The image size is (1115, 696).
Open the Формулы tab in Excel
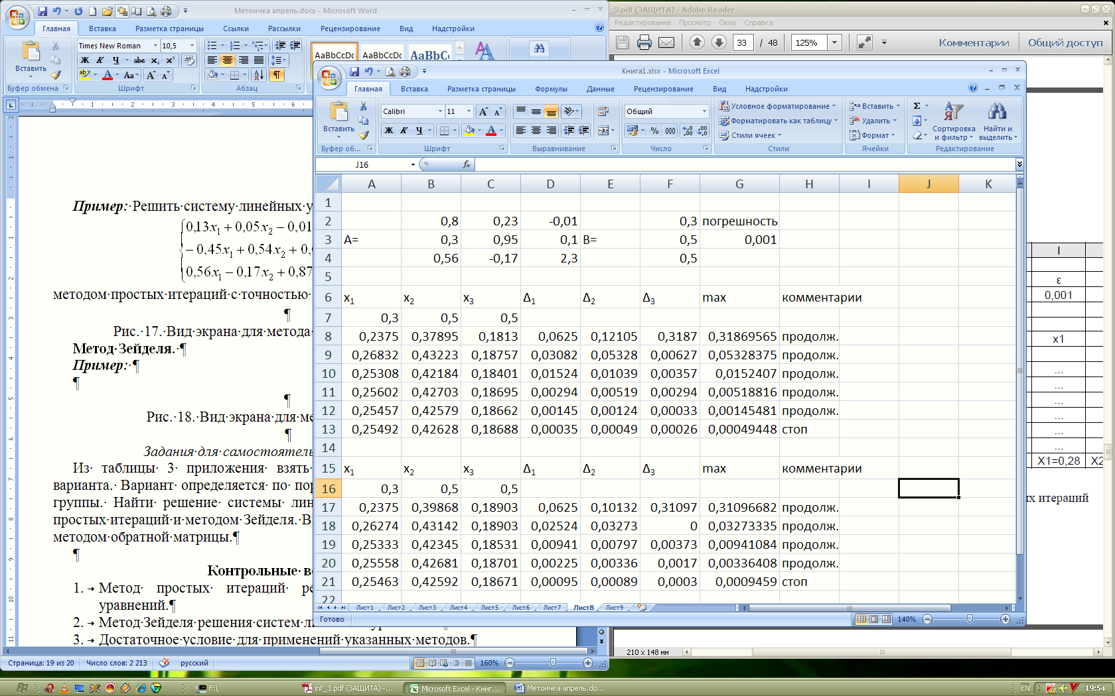coord(550,89)
